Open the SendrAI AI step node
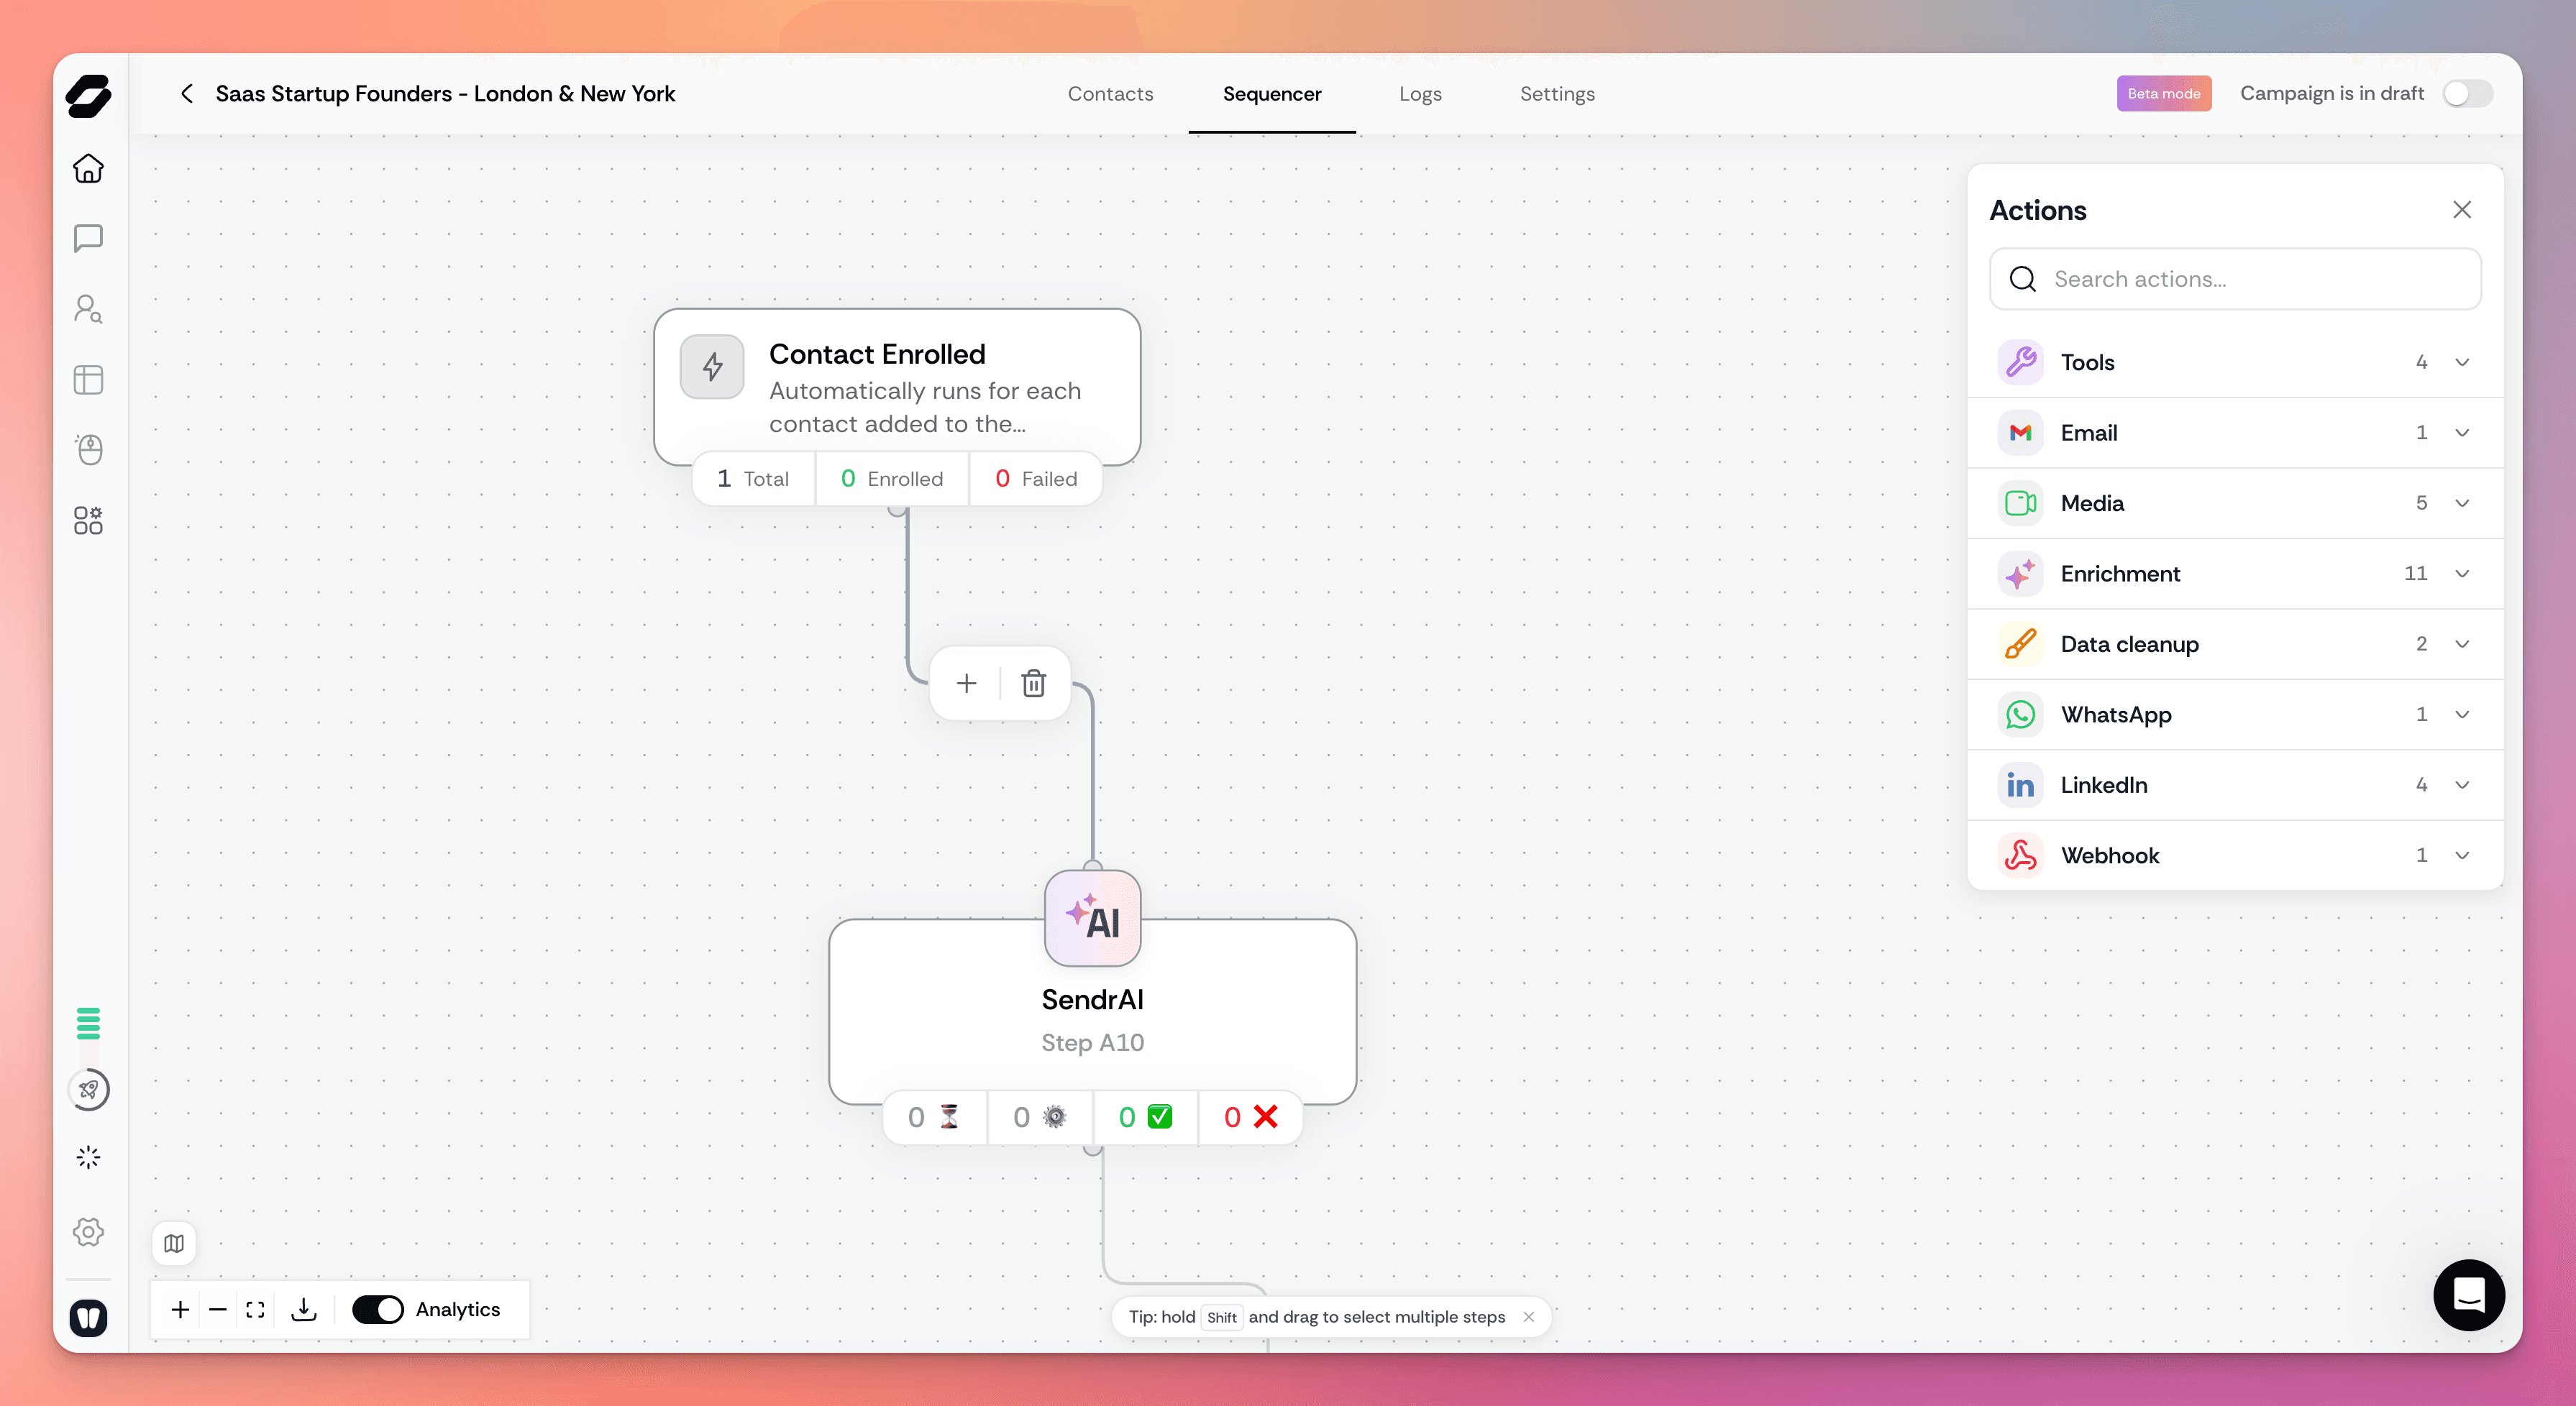The height and width of the screenshot is (1406, 2576). [1093, 1011]
